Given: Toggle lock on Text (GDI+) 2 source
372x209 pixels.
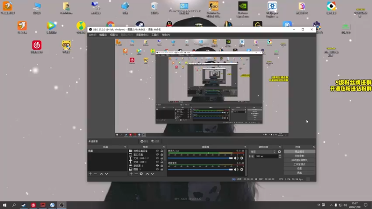Looking at the screenshot, I should 162,158.
